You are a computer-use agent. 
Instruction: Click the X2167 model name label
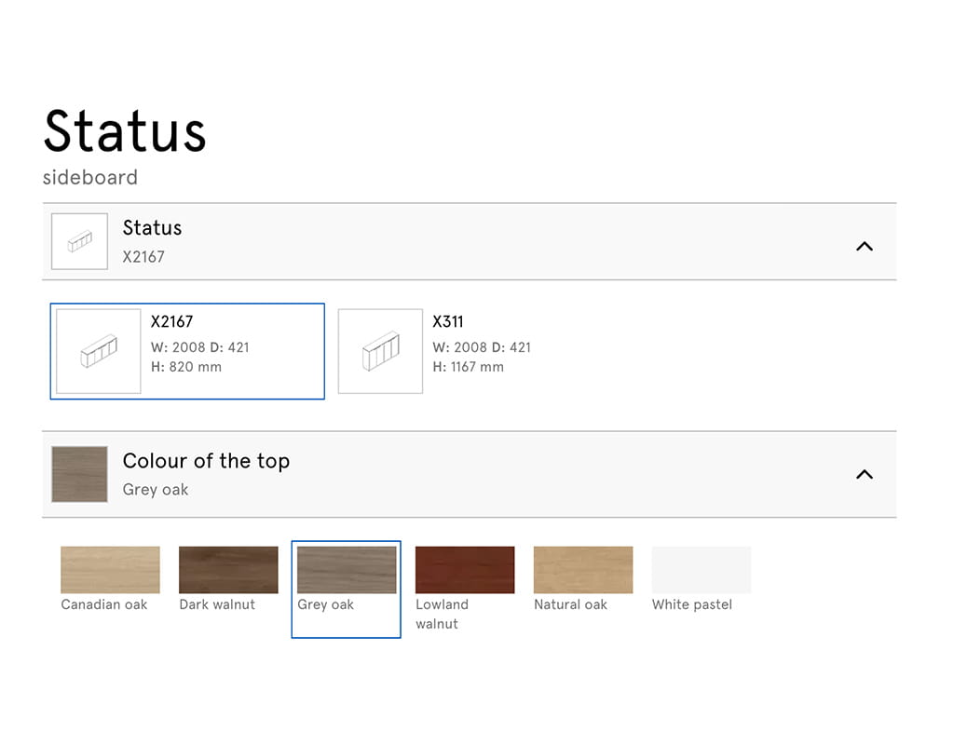(x=171, y=321)
